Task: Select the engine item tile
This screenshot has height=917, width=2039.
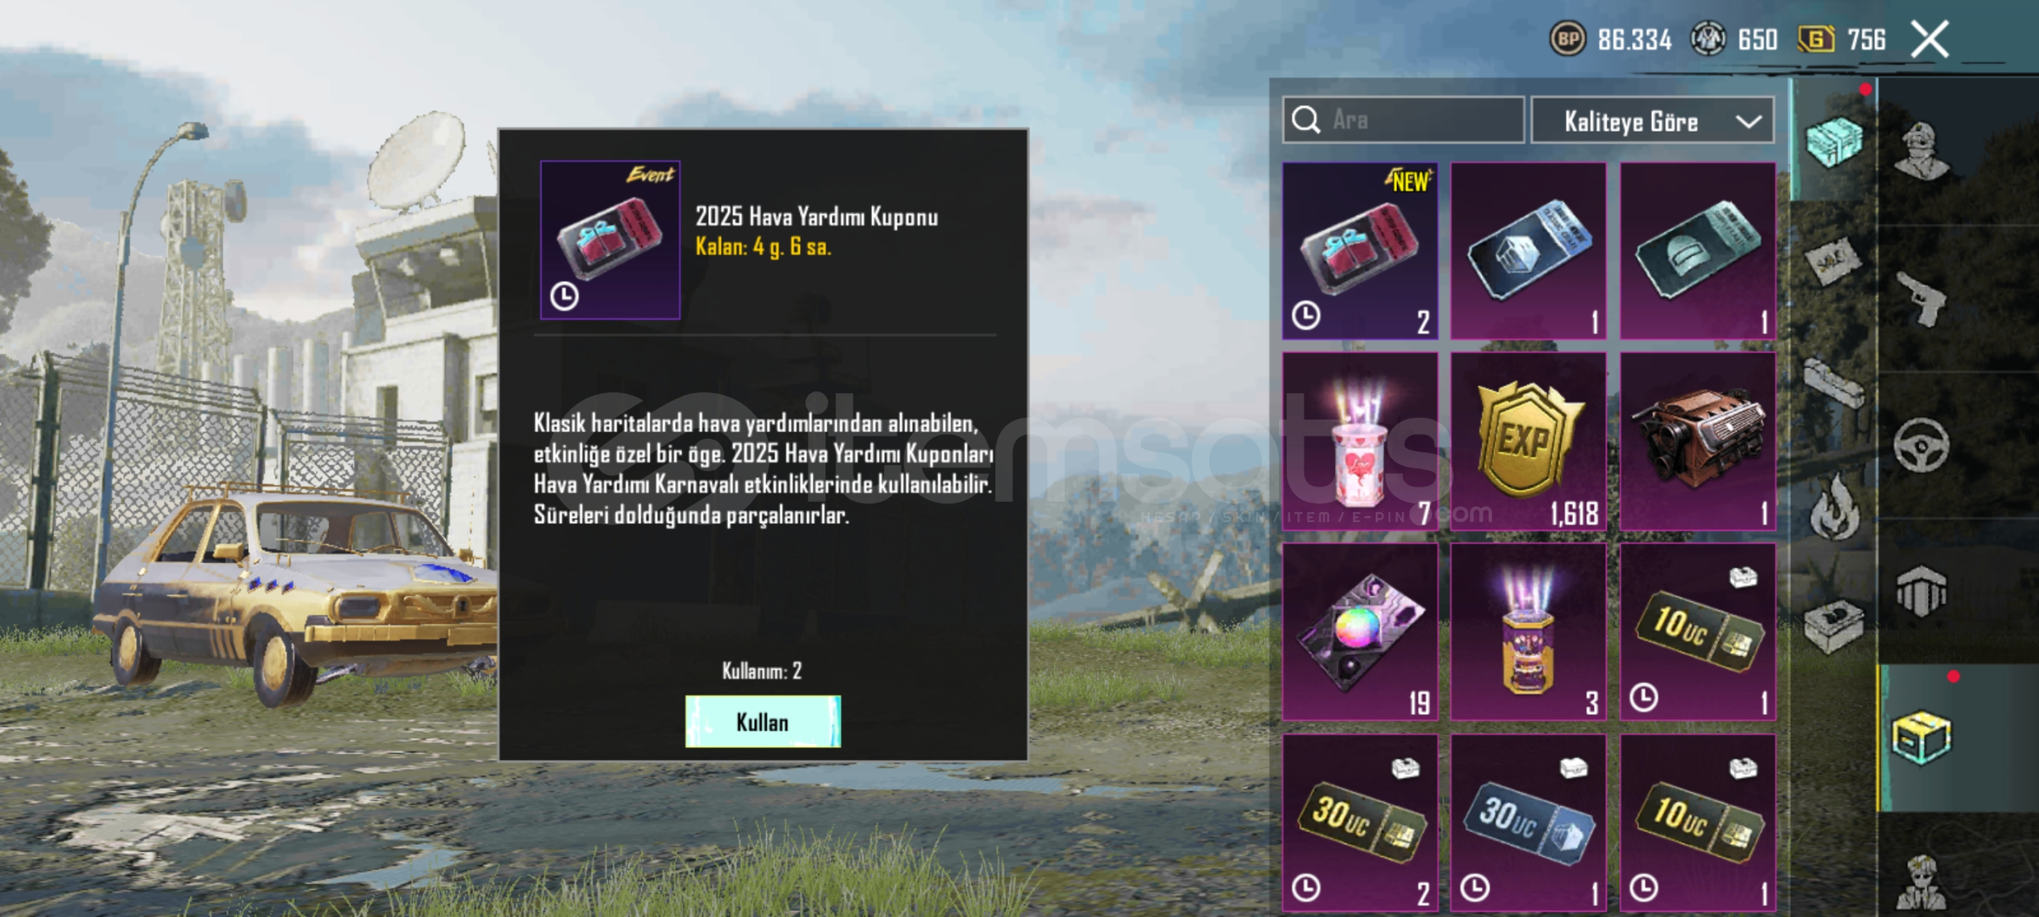Action: click(1698, 442)
